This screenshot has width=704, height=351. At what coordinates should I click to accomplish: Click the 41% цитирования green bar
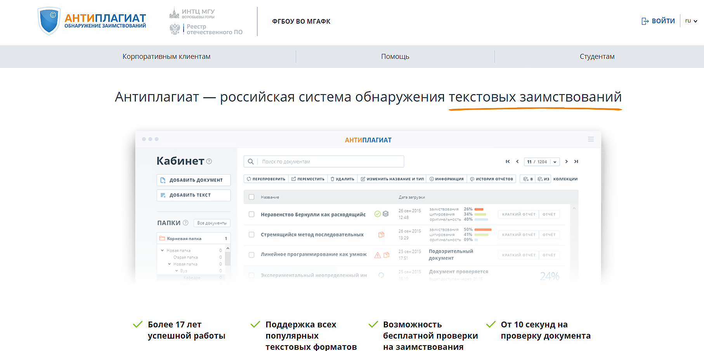482,235
